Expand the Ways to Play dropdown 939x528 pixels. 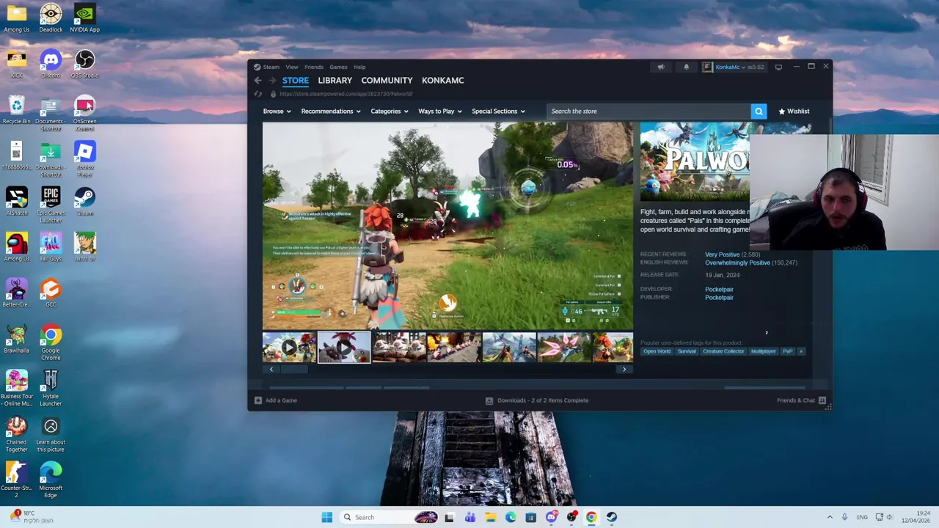pyautogui.click(x=439, y=111)
